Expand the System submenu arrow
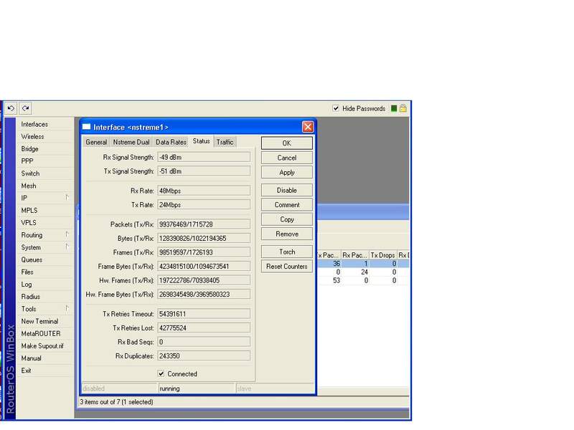 coord(67,247)
